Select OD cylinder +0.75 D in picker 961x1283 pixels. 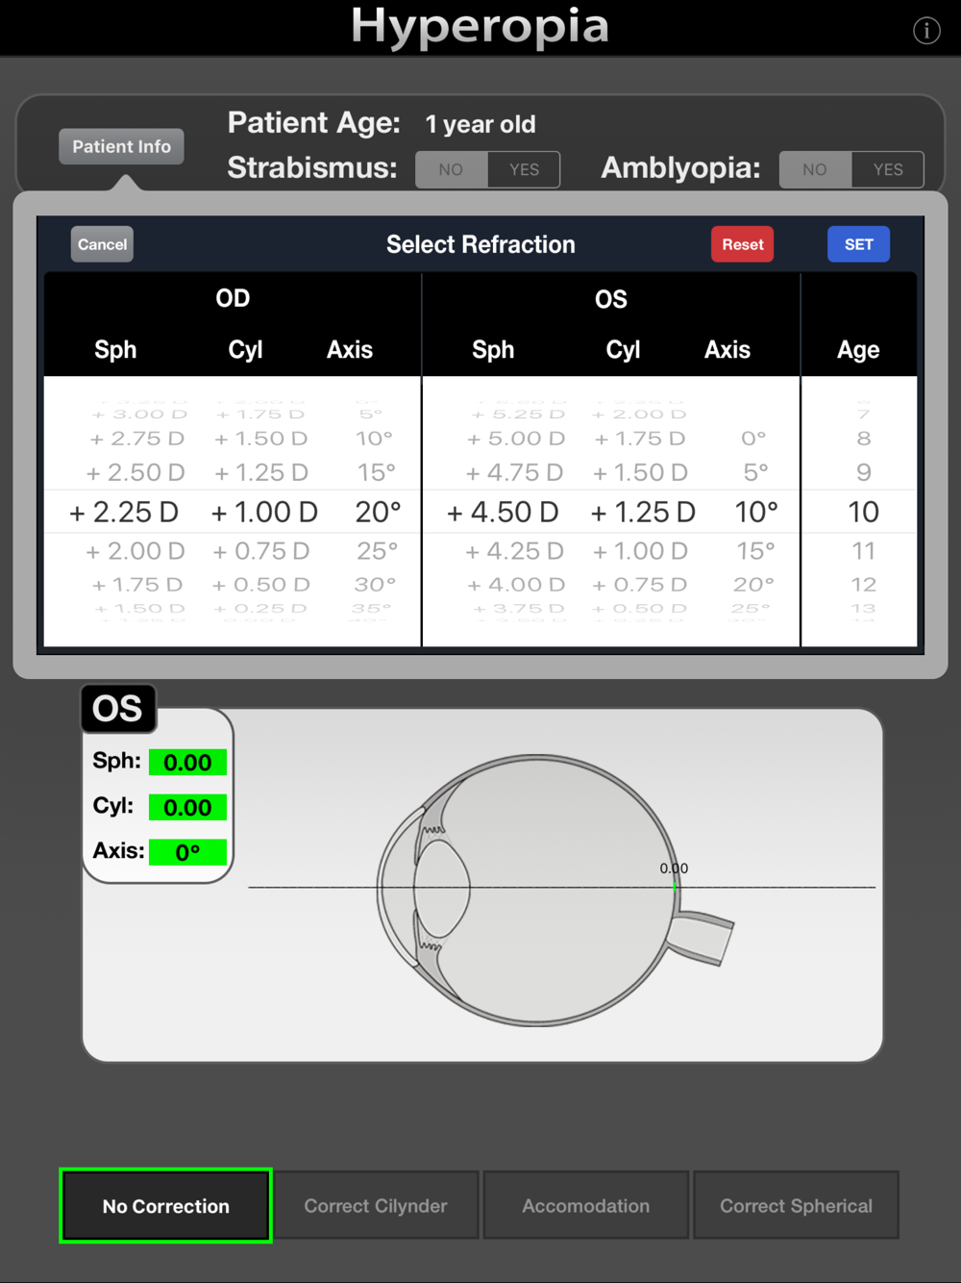261,551
